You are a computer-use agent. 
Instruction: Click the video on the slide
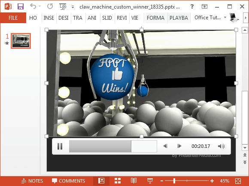tap(141, 83)
